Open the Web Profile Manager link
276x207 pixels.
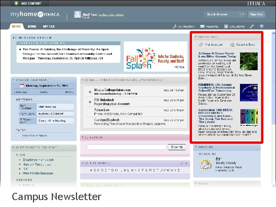click(38, 173)
